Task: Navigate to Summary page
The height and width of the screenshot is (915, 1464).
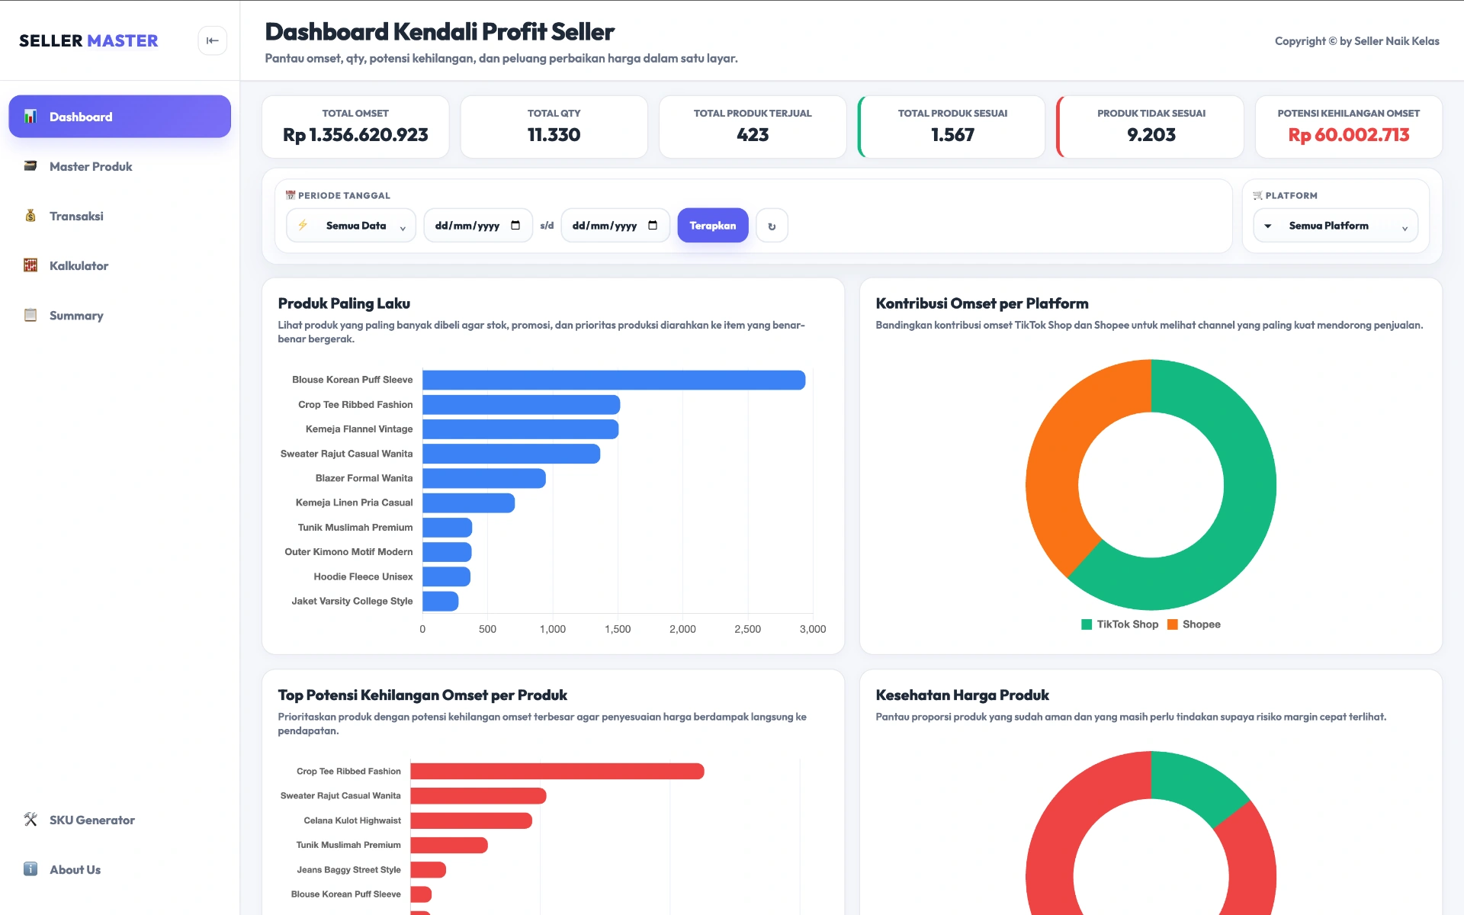Action: pyautogui.click(x=120, y=315)
